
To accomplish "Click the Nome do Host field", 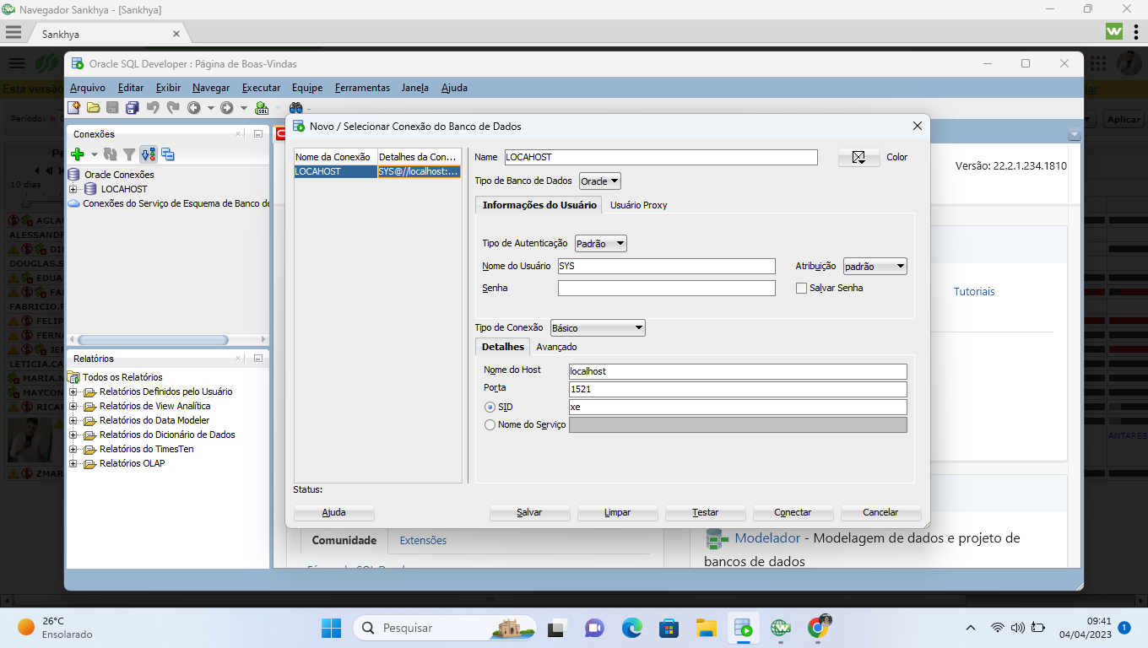I will coord(738,371).
